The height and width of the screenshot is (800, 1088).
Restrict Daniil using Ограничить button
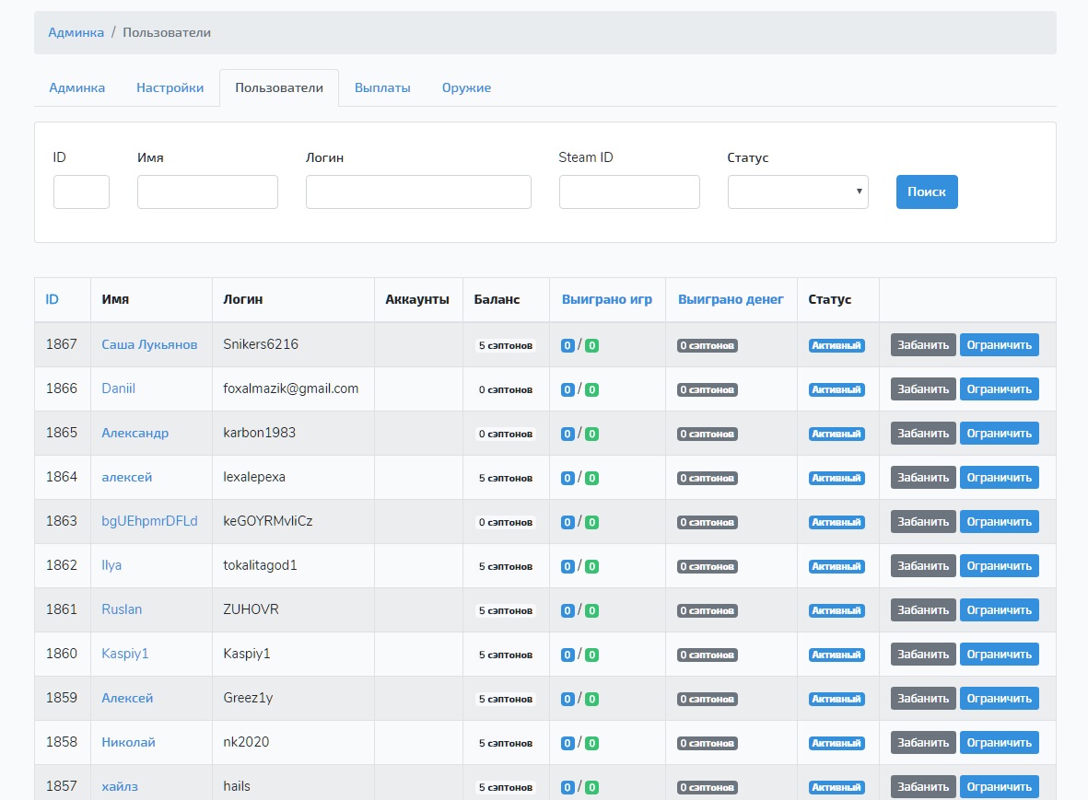(1000, 388)
